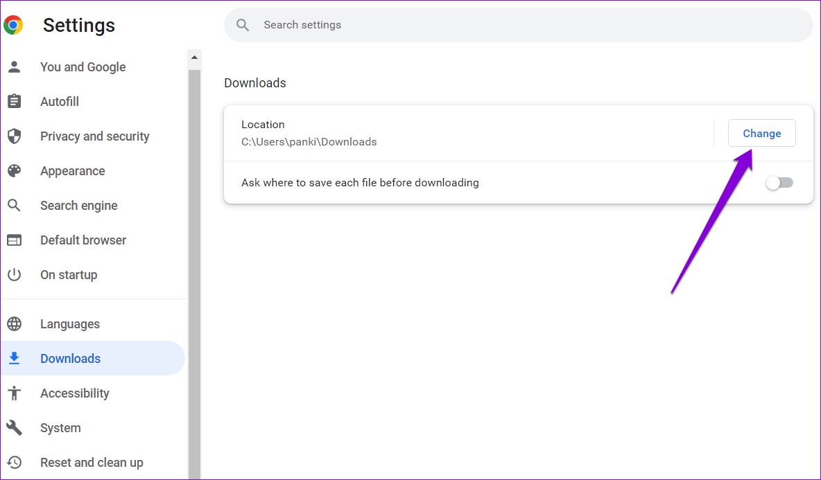Click the Location label text
The height and width of the screenshot is (480, 821).
(263, 125)
